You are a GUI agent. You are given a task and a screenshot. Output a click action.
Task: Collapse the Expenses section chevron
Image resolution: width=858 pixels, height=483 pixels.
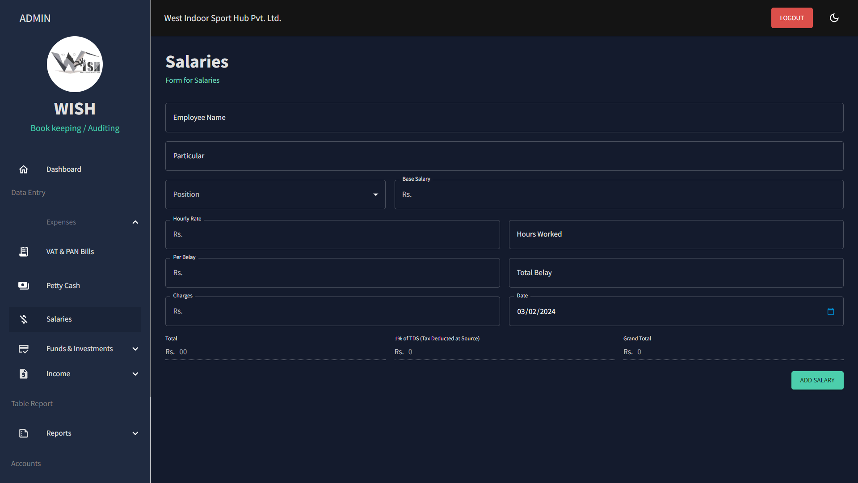click(135, 222)
